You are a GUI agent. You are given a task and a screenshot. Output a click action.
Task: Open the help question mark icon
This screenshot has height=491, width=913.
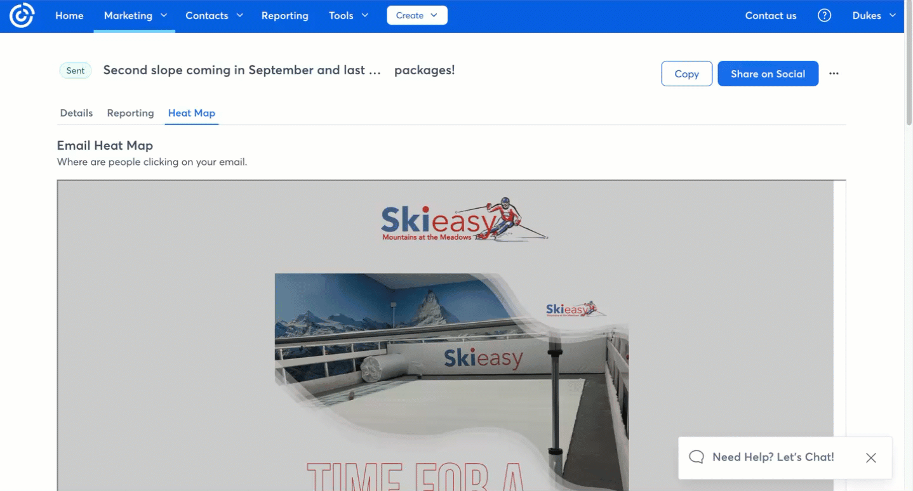pyautogui.click(x=824, y=16)
